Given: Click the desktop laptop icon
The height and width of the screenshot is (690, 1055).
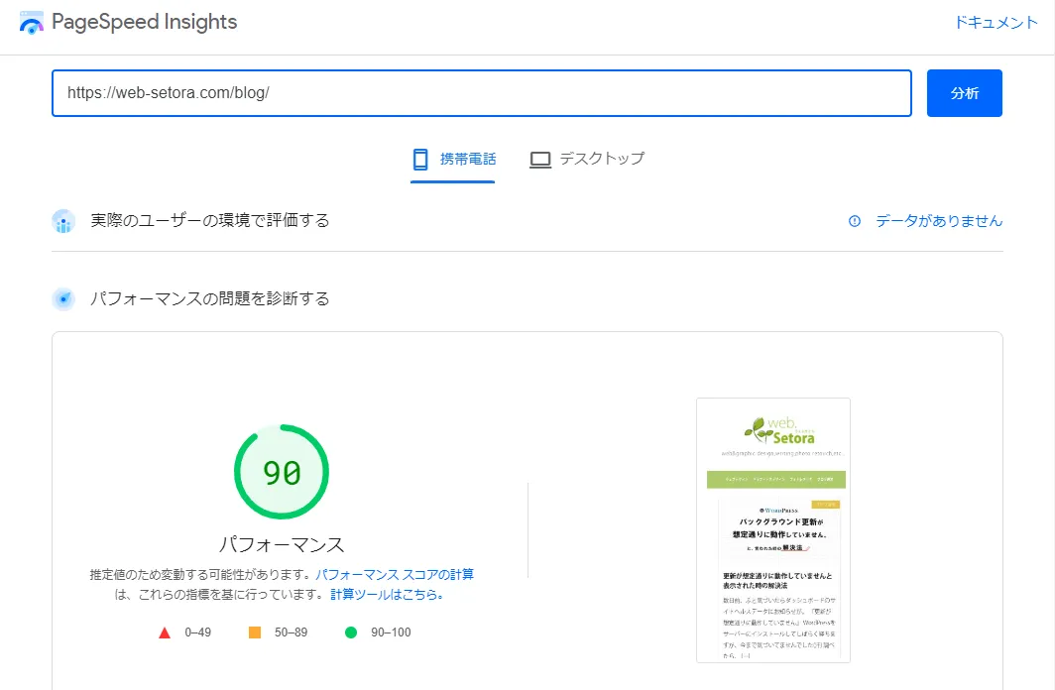Looking at the screenshot, I should click(540, 159).
